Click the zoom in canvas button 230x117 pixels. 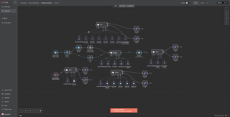pyautogui.click(x=26, y=111)
